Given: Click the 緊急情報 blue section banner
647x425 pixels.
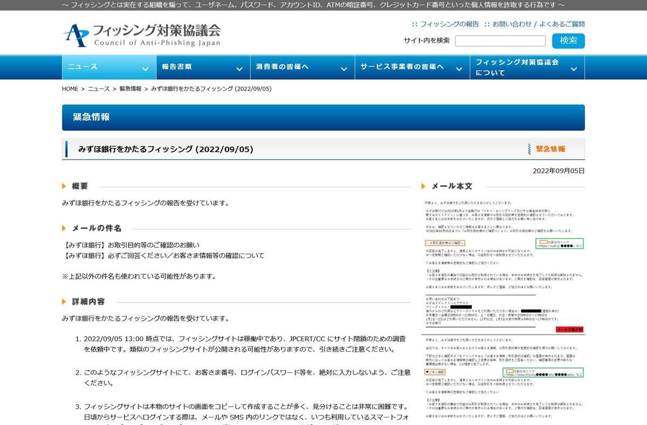Looking at the screenshot, I should [x=323, y=117].
